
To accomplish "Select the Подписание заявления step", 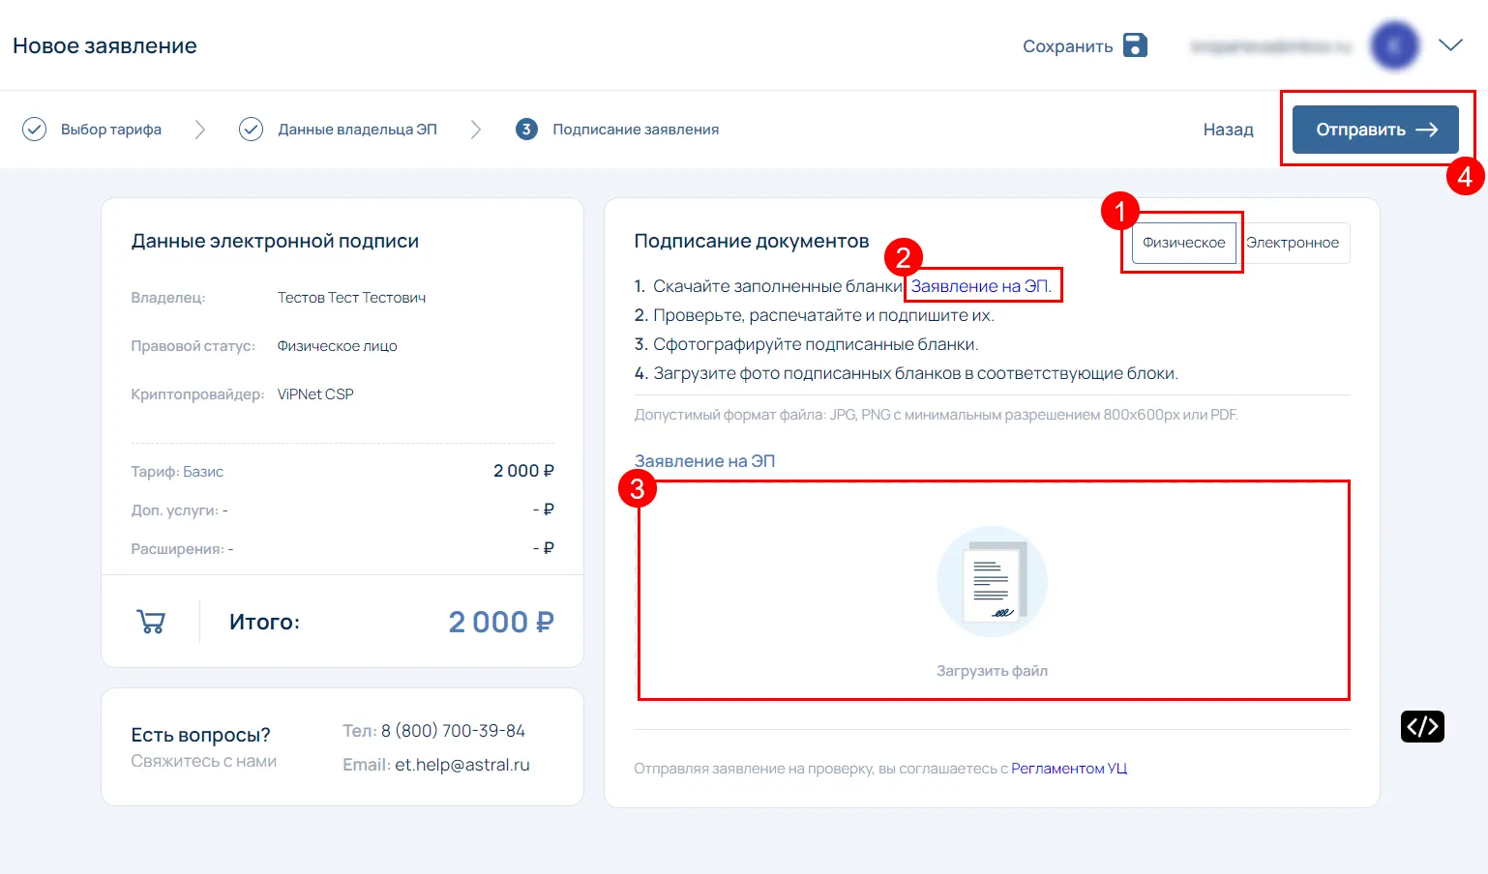I will click(x=635, y=130).
